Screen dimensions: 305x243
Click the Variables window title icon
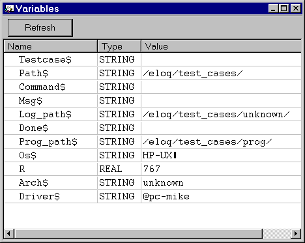point(9,8)
